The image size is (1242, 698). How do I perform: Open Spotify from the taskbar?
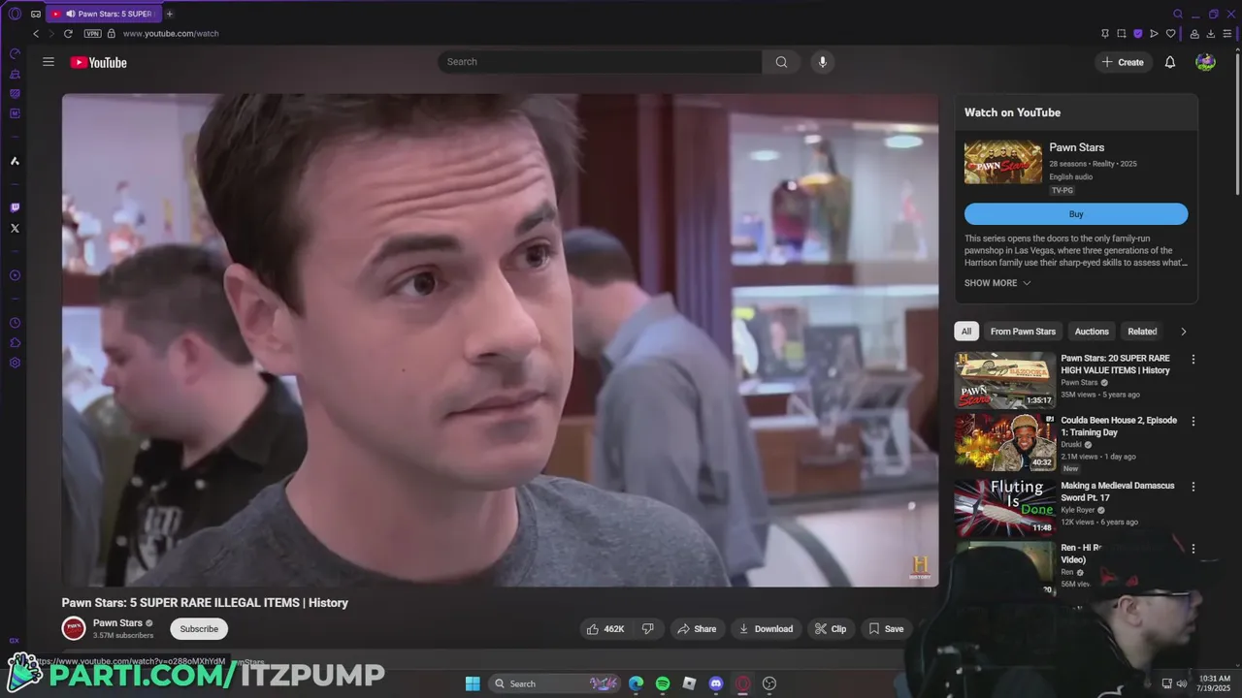pos(663,683)
